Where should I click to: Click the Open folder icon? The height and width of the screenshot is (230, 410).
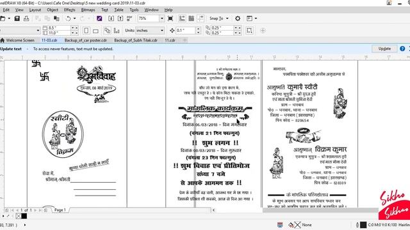pyautogui.click(x=3, y=19)
